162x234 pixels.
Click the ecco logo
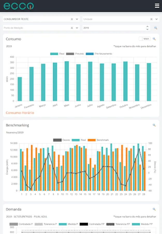pos(19,6)
